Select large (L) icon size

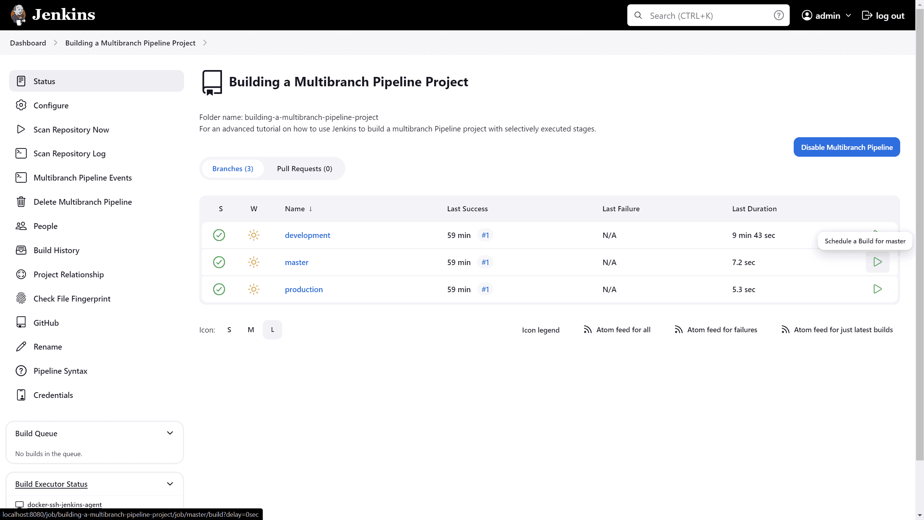click(273, 330)
